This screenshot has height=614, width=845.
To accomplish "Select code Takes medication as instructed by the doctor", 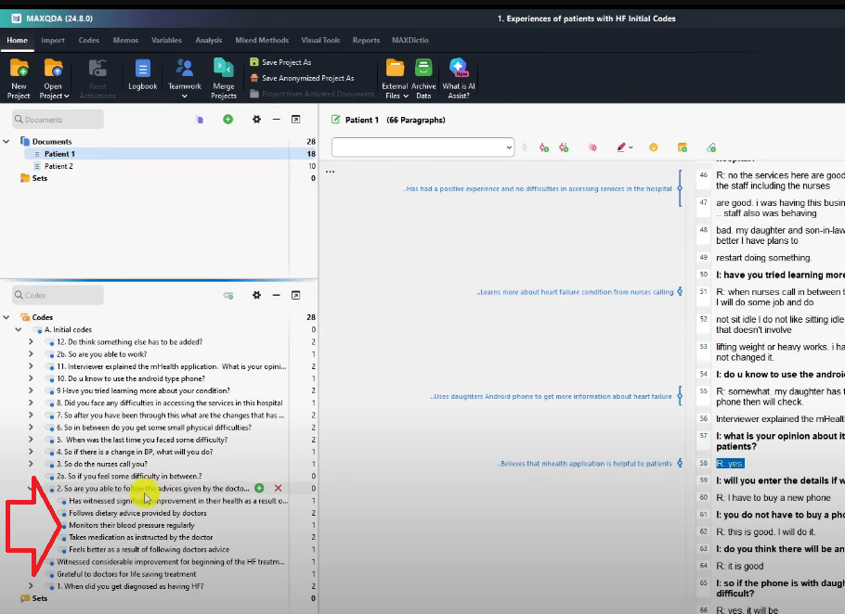I will pos(140,537).
